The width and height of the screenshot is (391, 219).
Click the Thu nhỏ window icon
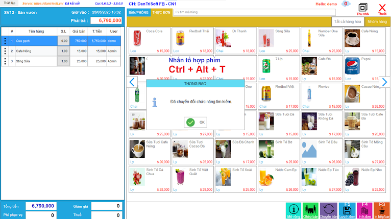tap(362, 9)
